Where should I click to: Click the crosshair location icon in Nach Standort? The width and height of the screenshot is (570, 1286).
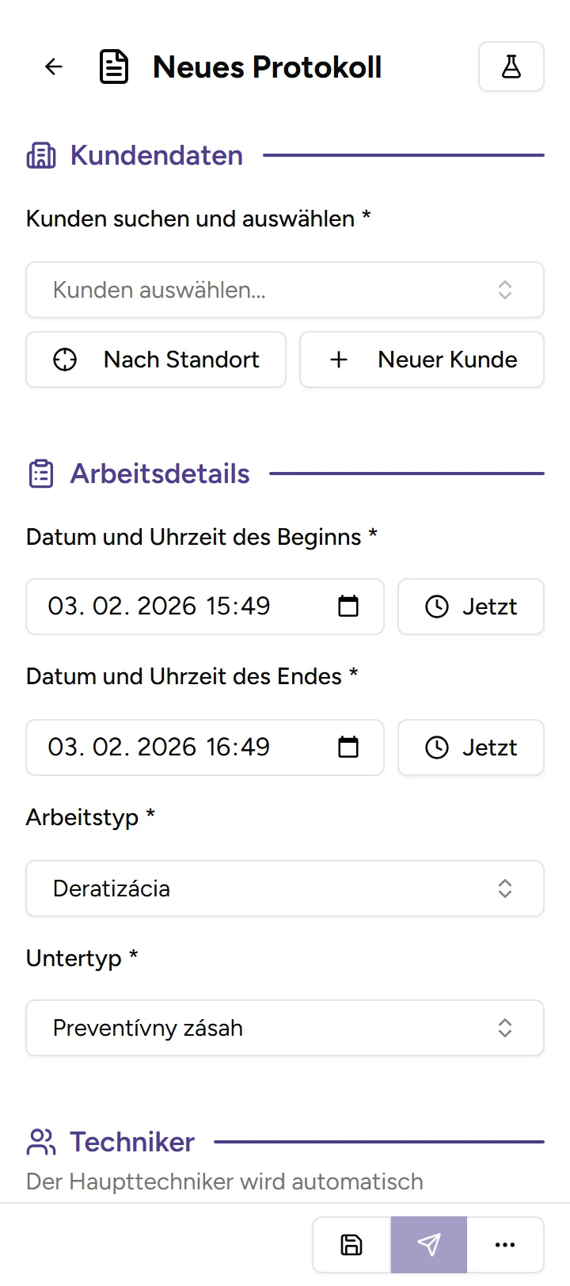pos(64,360)
